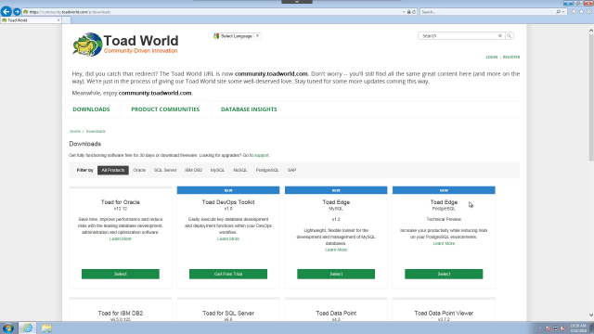Click the Downloads breadcrumb link

(x=96, y=132)
